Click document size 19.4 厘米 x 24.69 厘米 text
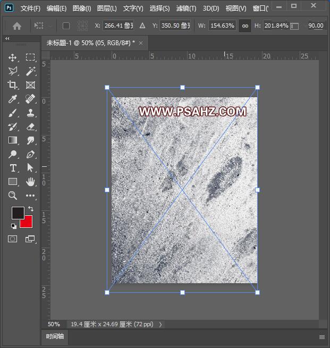 click(x=112, y=324)
